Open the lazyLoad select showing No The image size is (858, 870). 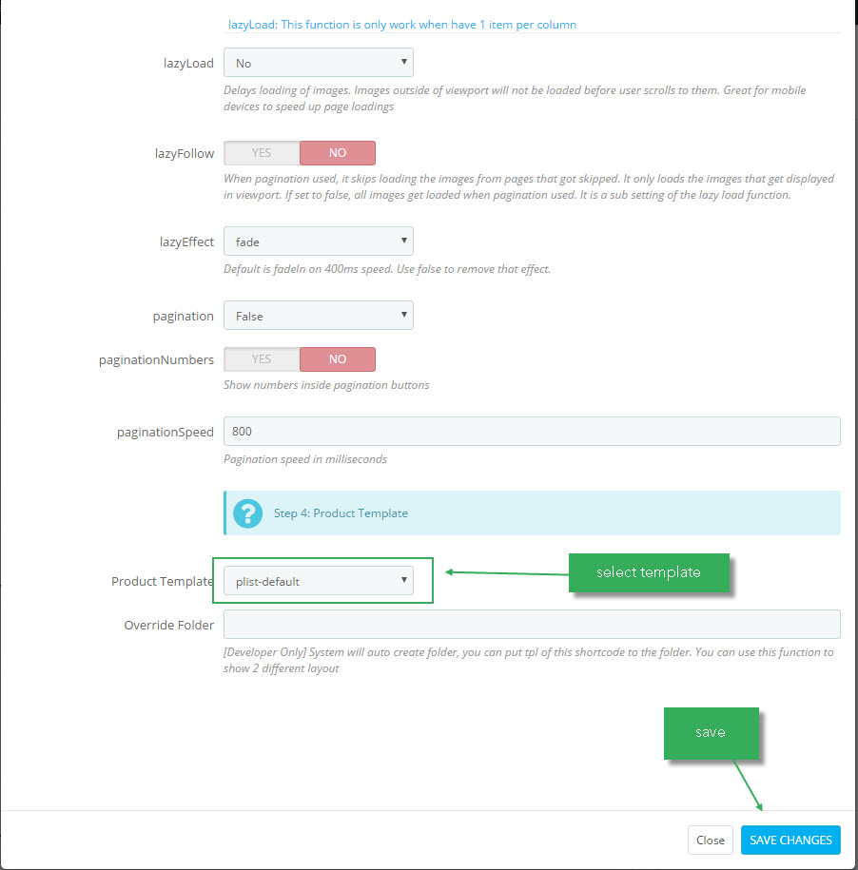(x=319, y=62)
